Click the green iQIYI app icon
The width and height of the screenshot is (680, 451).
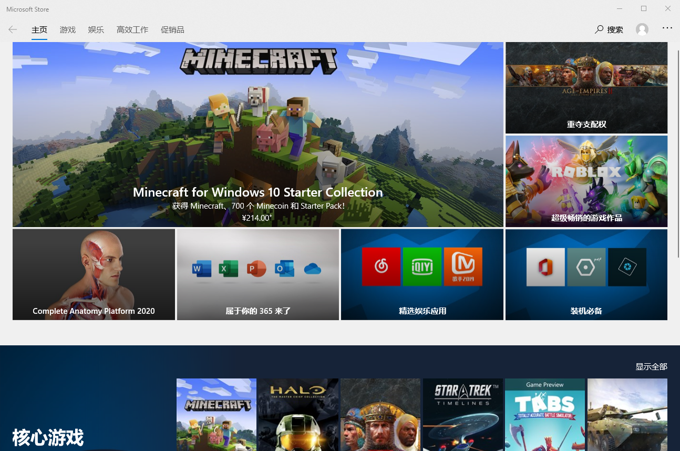(x=422, y=266)
